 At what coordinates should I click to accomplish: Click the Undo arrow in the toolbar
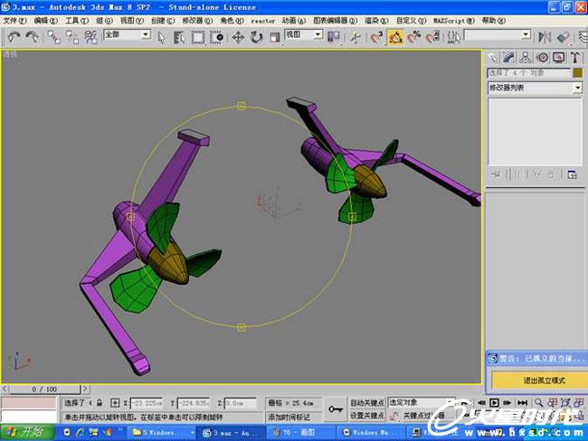(14, 37)
